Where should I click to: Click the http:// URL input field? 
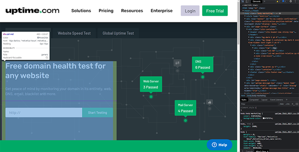tap(44, 113)
